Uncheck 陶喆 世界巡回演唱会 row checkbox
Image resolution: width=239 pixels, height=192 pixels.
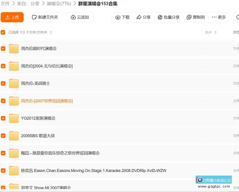pos(3,153)
